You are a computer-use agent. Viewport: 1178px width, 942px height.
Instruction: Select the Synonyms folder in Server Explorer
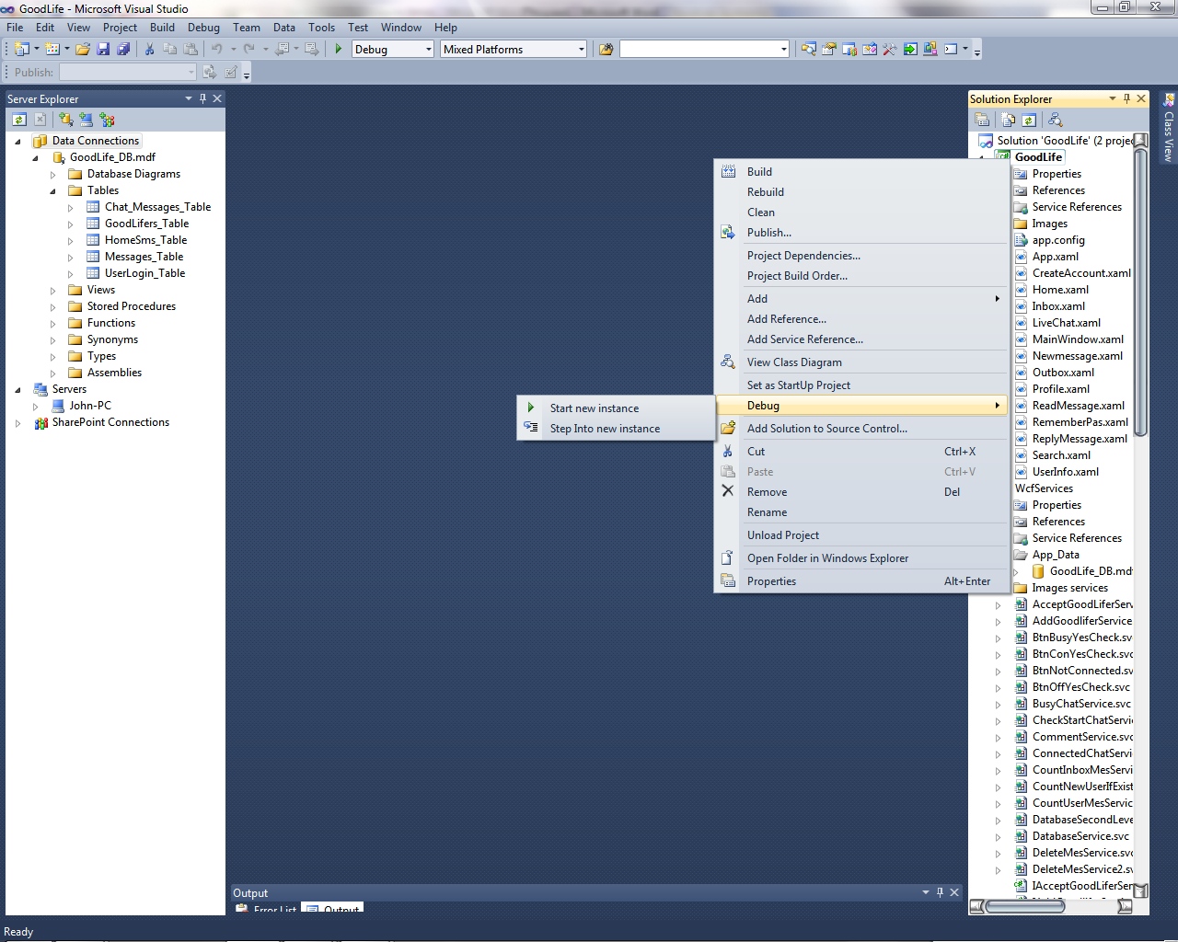coord(112,339)
